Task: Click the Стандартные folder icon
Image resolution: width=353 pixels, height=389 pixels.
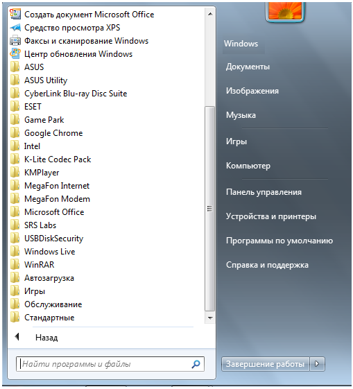Action: click(x=15, y=318)
